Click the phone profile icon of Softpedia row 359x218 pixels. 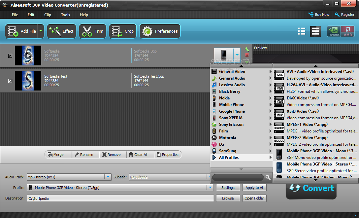pos(224,55)
